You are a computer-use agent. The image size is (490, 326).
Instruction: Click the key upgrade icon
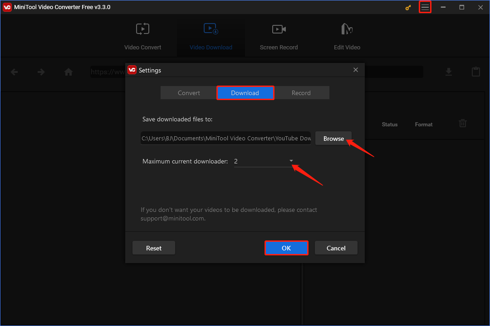coord(408,7)
